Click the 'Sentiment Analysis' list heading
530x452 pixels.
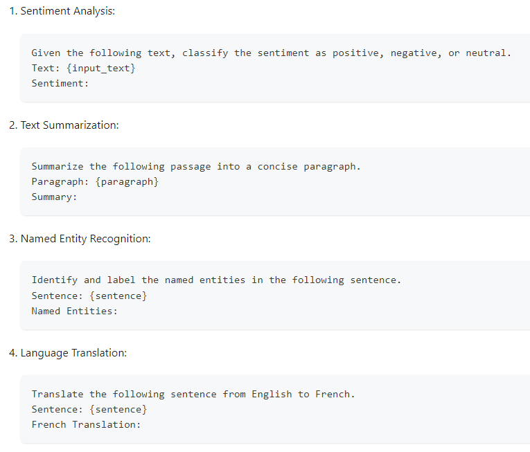(68, 11)
